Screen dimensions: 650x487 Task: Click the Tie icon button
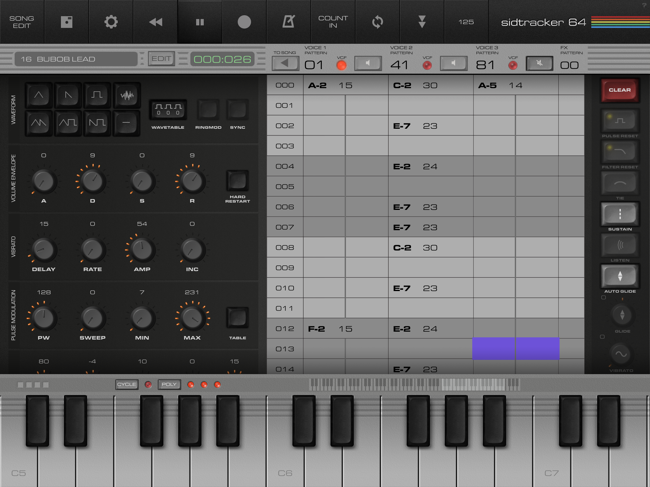pyautogui.click(x=620, y=183)
